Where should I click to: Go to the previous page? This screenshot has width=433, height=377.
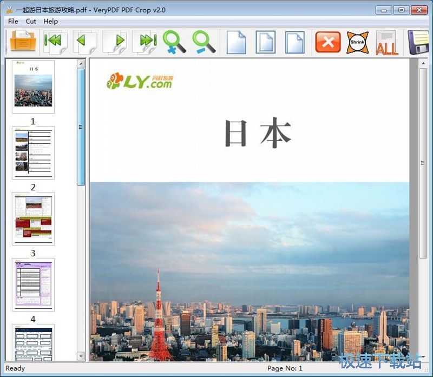tap(85, 42)
